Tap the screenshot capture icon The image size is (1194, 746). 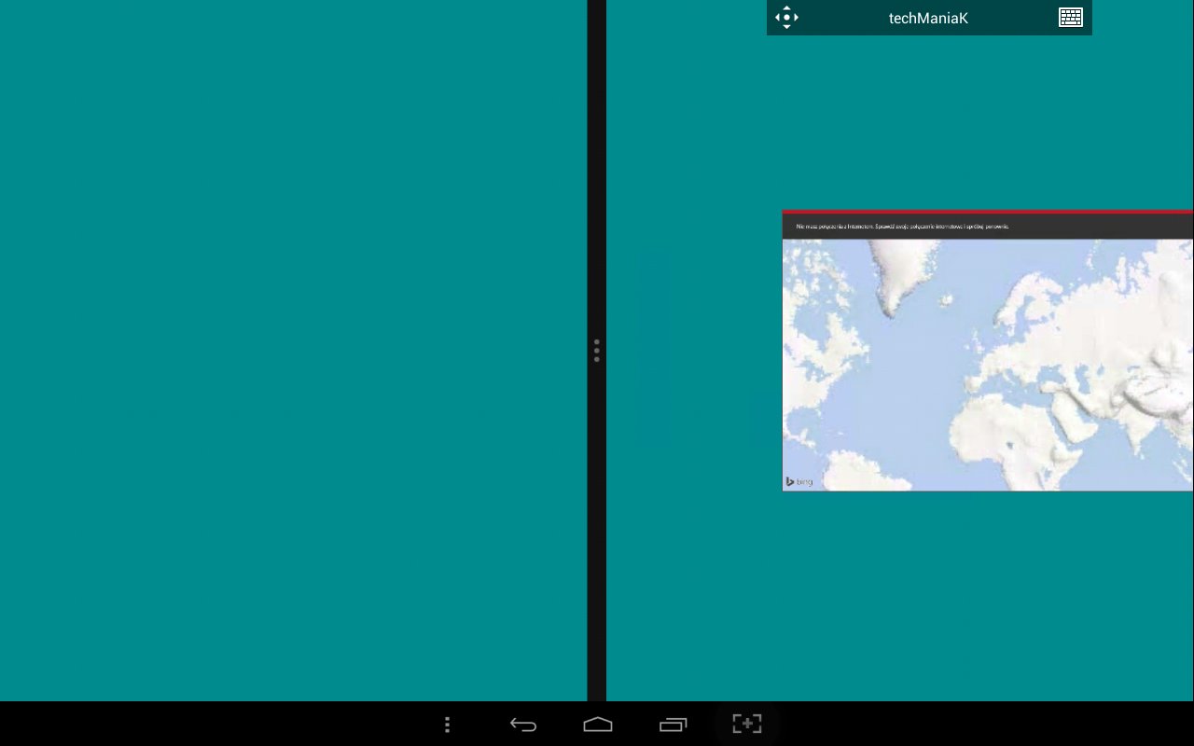(x=746, y=724)
